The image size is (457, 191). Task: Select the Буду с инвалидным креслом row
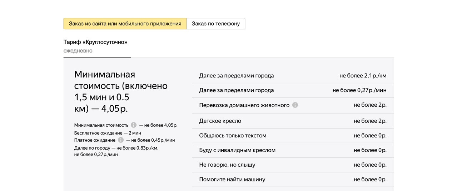[x=293, y=150]
